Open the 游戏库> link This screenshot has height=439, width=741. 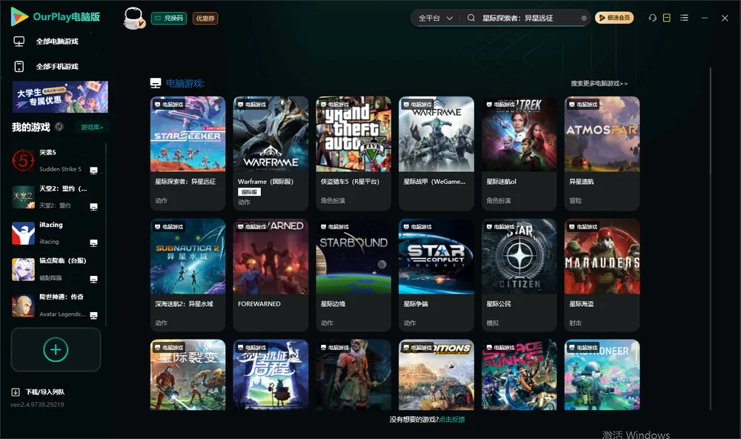92,128
